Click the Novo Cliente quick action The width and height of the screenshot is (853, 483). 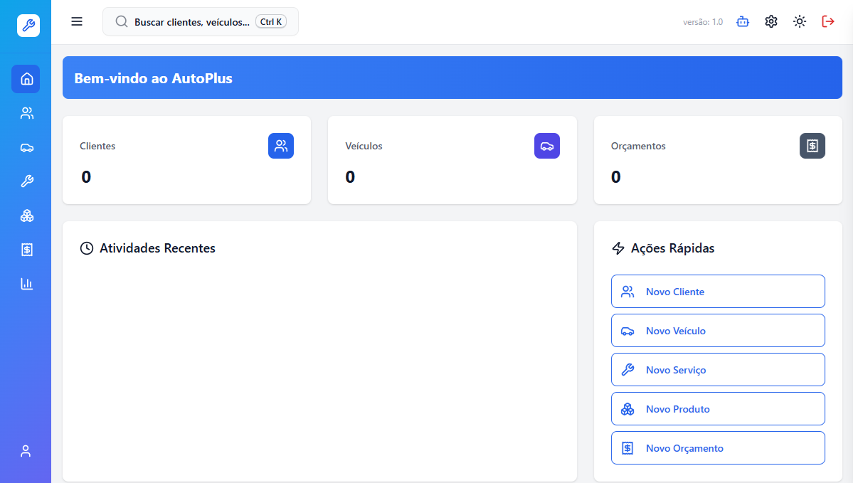point(718,292)
